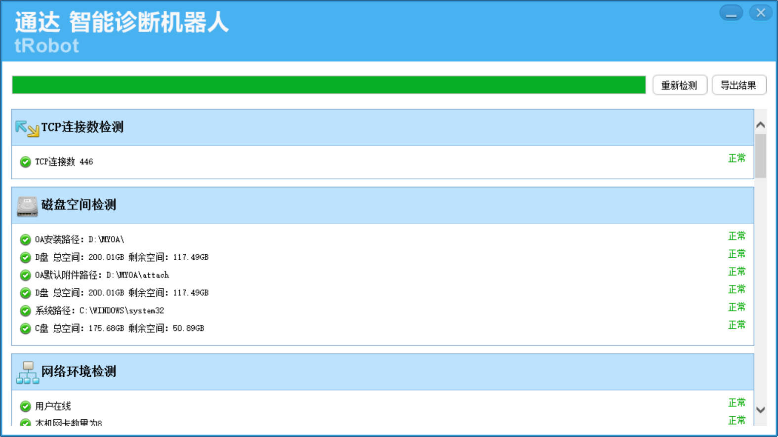Click 正常 status for TCP连接数 row
Screen dimensions: 778x437
pyautogui.click(x=737, y=159)
